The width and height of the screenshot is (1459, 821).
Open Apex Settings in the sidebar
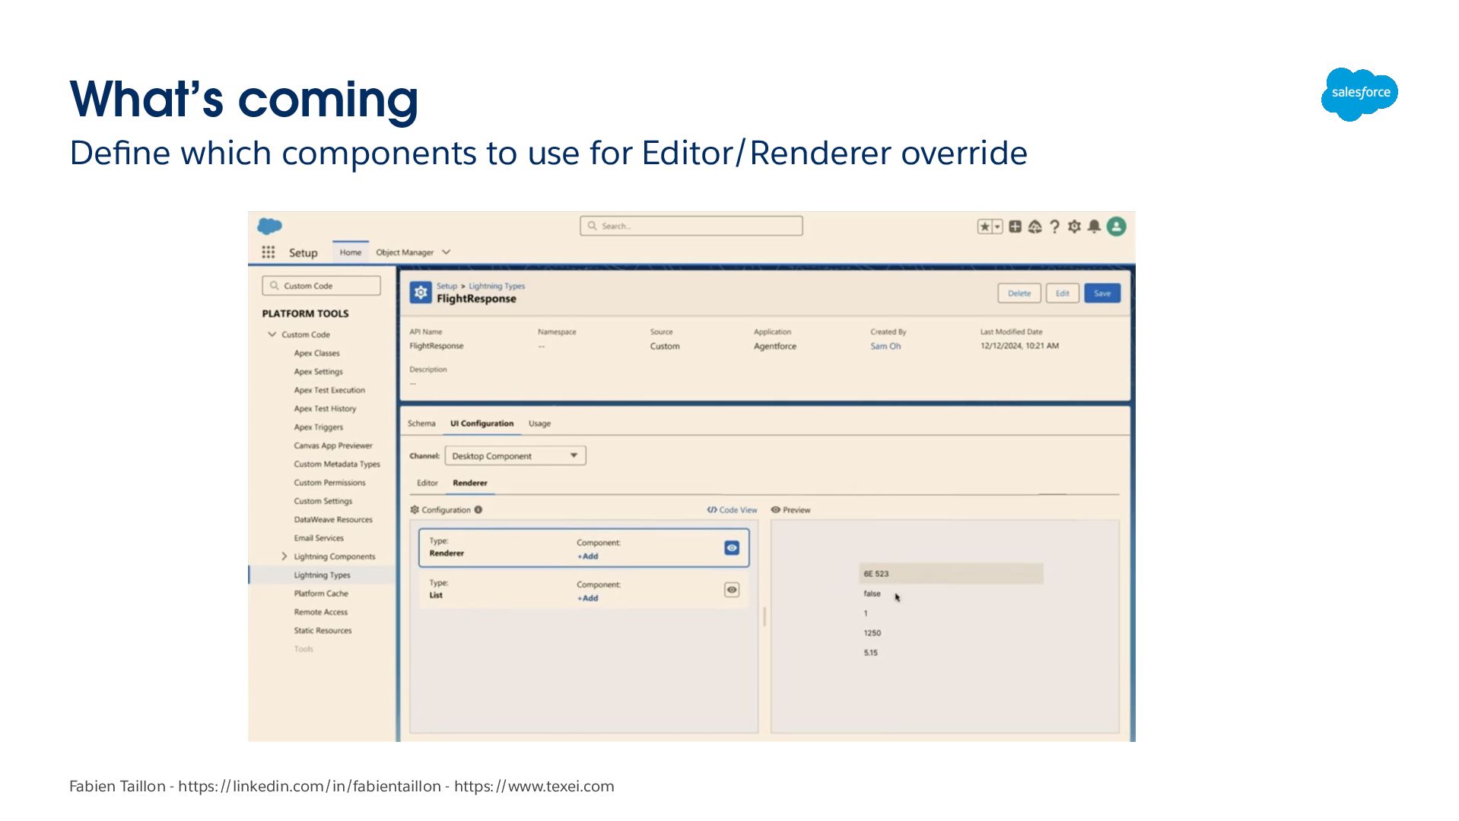click(x=318, y=372)
